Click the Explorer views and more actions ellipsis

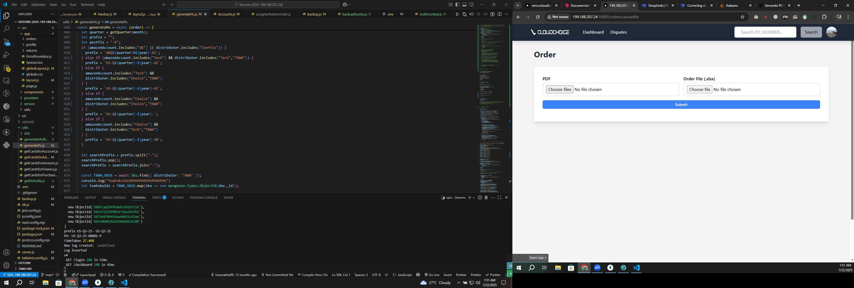click(52, 14)
